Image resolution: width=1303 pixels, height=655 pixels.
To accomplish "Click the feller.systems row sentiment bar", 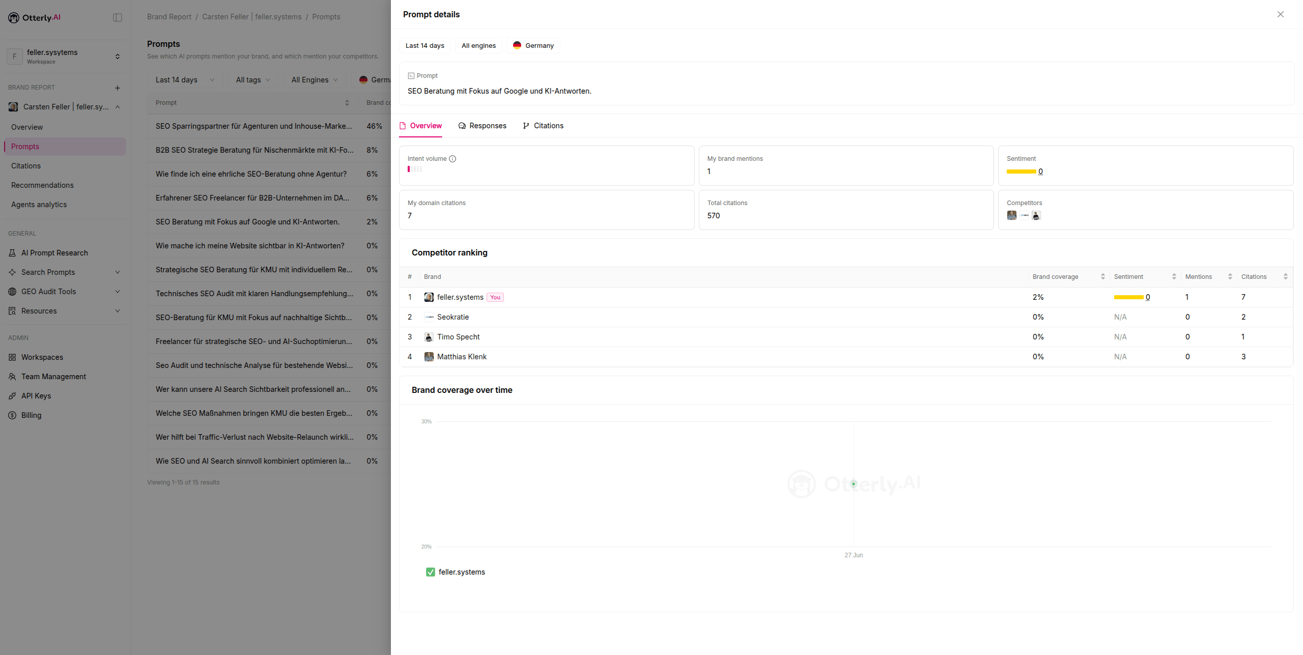I will click(x=1128, y=297).
